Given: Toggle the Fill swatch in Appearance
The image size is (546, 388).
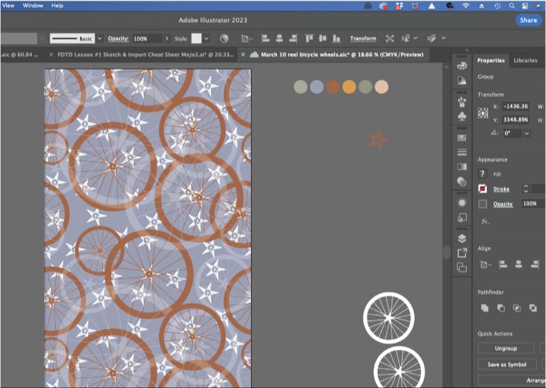Looking at the screenshot, I should tap(483, 174).
